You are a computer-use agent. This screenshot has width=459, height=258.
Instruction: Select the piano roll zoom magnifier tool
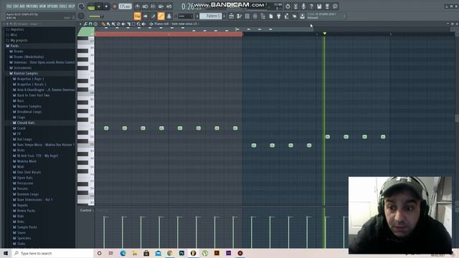[x=138, y=24]
